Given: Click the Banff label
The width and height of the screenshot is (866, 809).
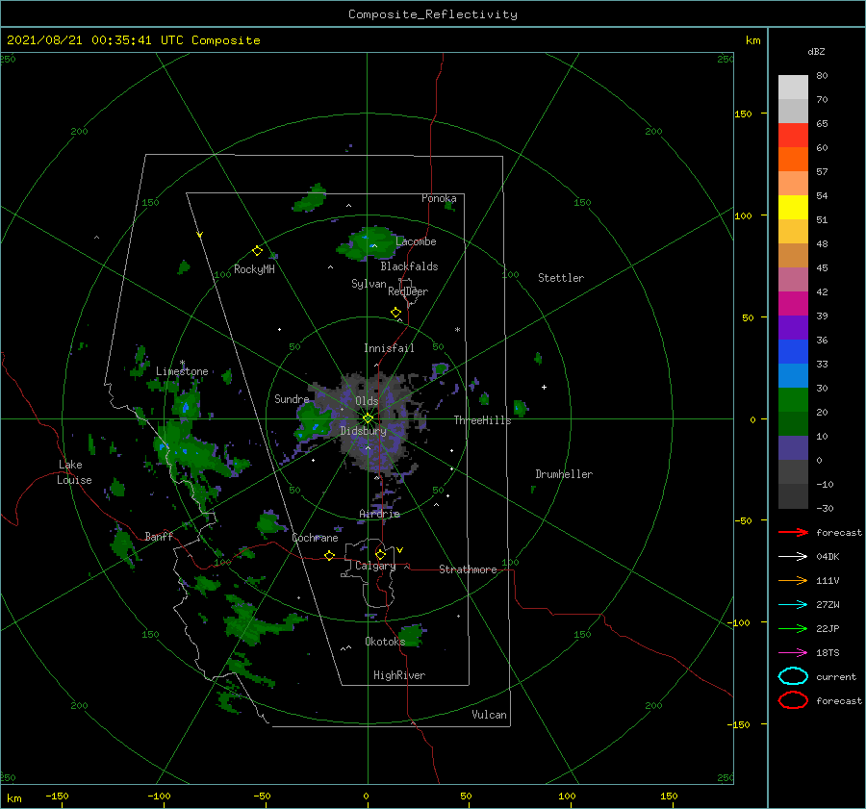Looking at the screenshot, I should 159,536.
